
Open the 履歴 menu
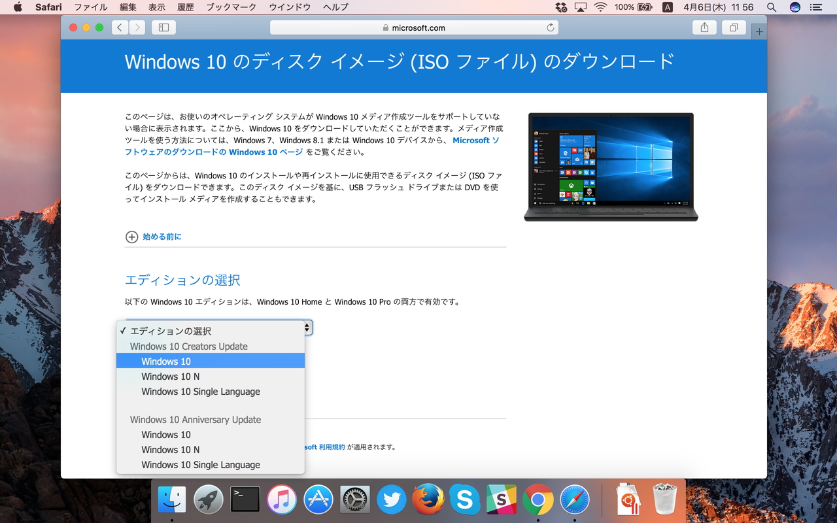(185, 7)
